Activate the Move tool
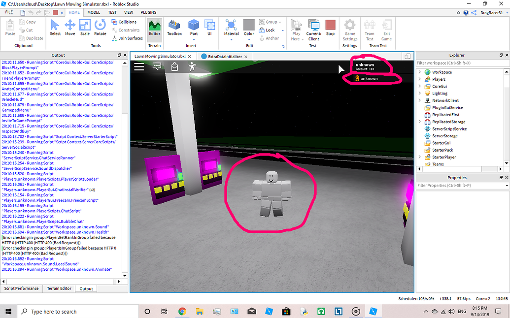This screenshot has width=510, height=318. click(x=70, y=27)
